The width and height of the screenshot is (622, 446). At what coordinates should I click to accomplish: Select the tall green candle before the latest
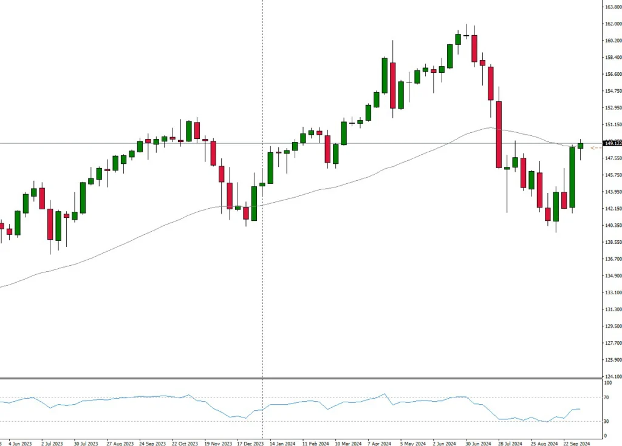coord(572,177)
